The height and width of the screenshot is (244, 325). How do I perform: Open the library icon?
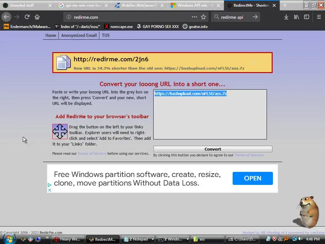[296, 17]
